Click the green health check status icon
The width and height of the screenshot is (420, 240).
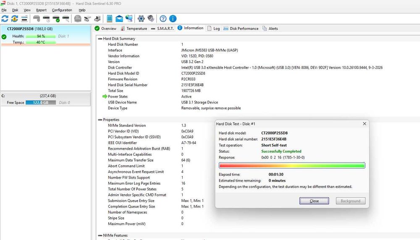click(4, 37)
